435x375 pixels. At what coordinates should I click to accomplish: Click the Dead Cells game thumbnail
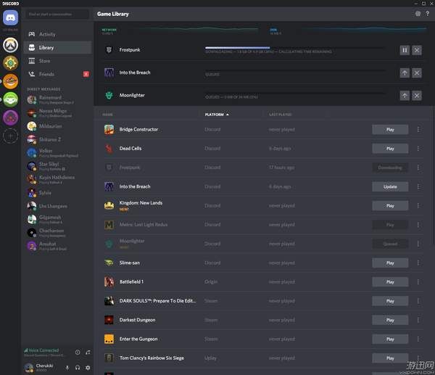(109, 149)
